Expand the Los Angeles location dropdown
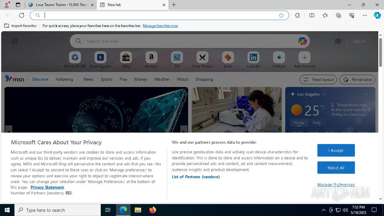This screenshot has width=384, height=216. (324, 94)
